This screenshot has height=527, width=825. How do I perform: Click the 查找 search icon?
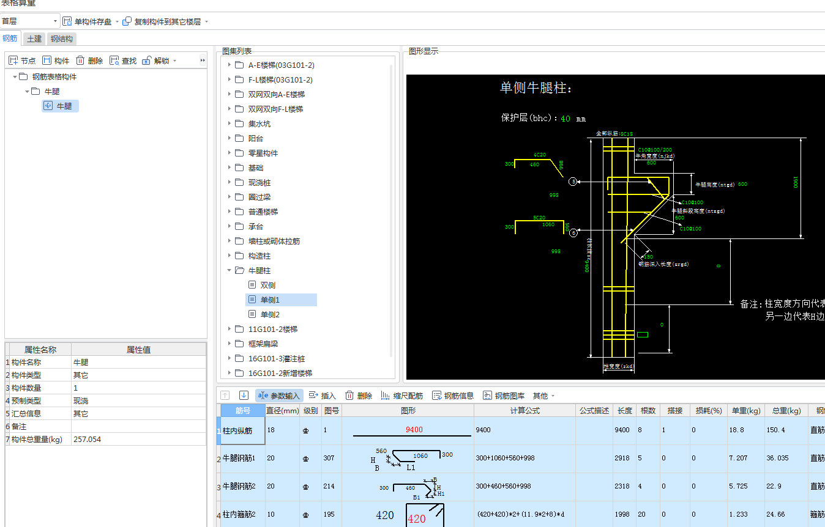pos(114,61)
